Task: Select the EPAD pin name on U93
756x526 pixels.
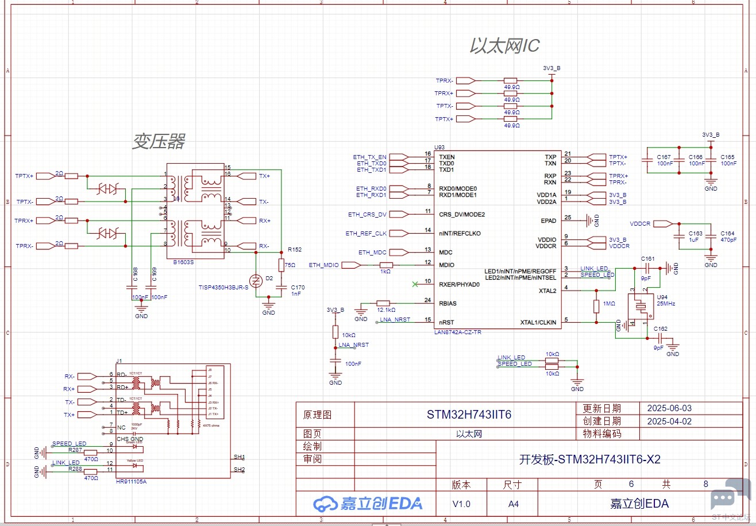Action: 549,221
